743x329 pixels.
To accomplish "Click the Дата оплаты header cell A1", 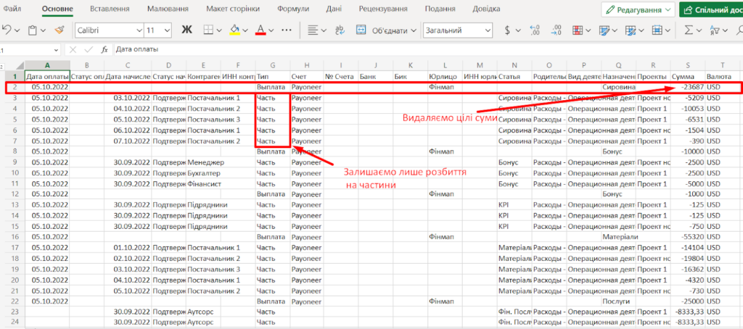I will (47, 76).
